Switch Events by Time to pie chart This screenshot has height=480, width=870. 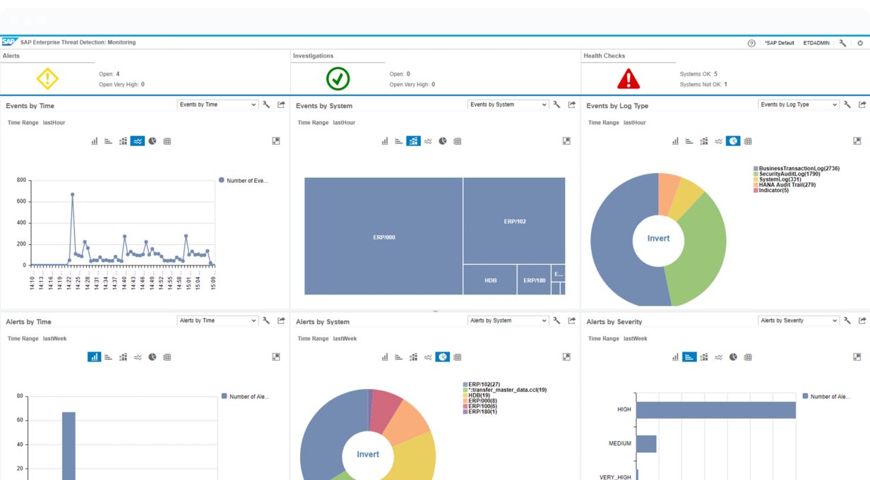(x=153, y=141)
